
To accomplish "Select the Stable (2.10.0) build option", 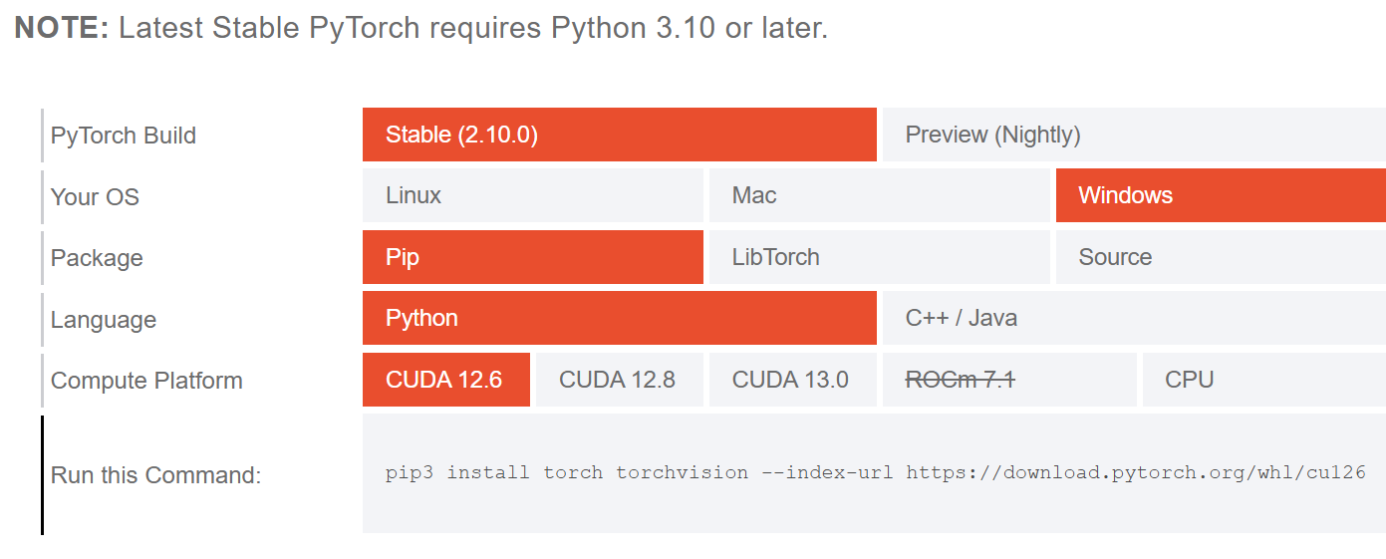I will pos(619,135).
